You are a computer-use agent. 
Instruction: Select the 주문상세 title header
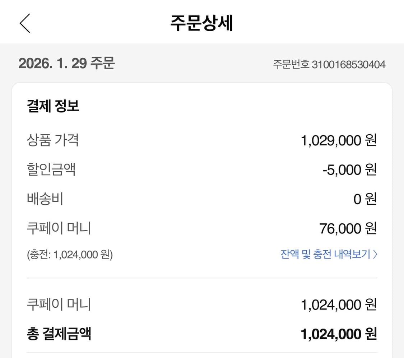[x=202, y=22]
